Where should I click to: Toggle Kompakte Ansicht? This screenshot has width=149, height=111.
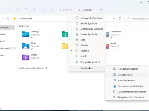click(x=87, y=62)
